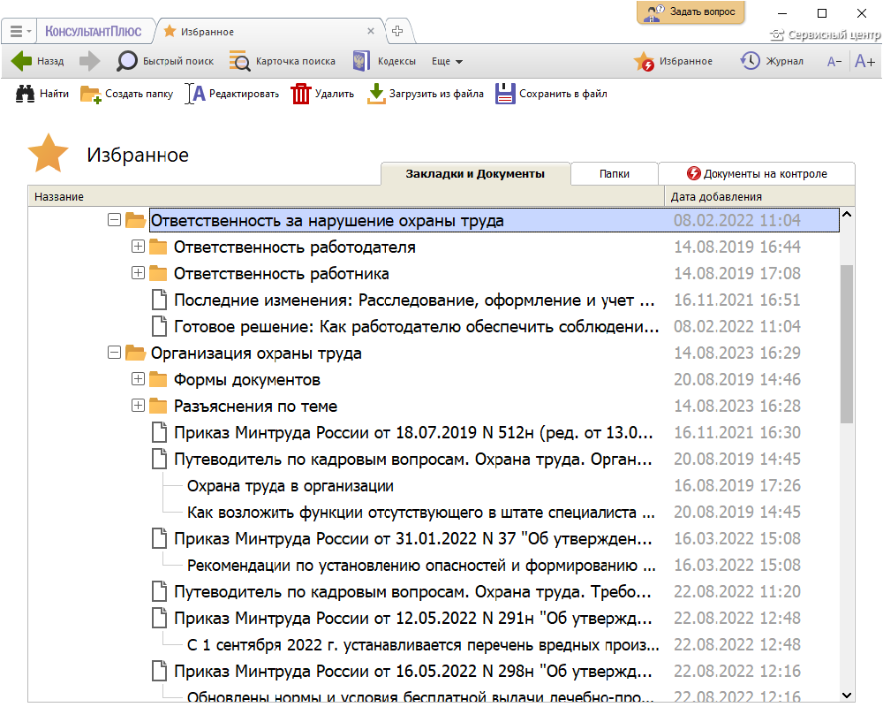Open Быстрый поиск magnifier search
Screen dimensions: 883x707
pos(126,61)
